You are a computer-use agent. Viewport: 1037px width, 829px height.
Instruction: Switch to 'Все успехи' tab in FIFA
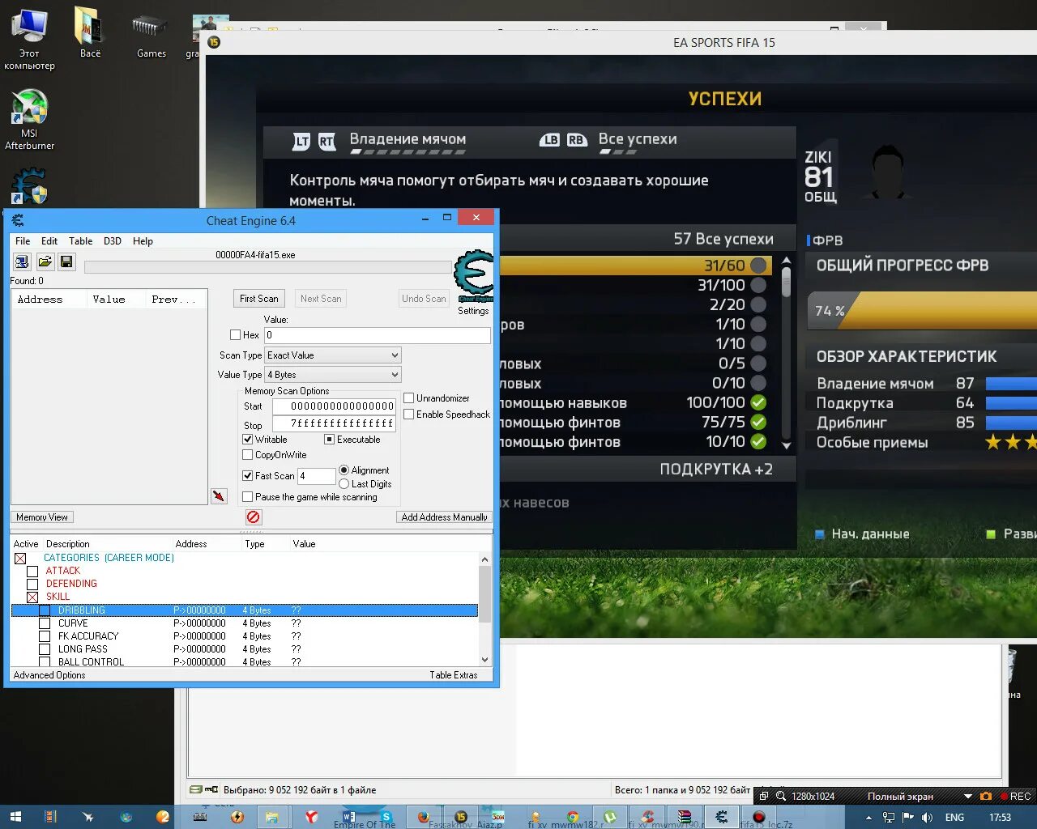pyautogui.click(x=638, y=139)
